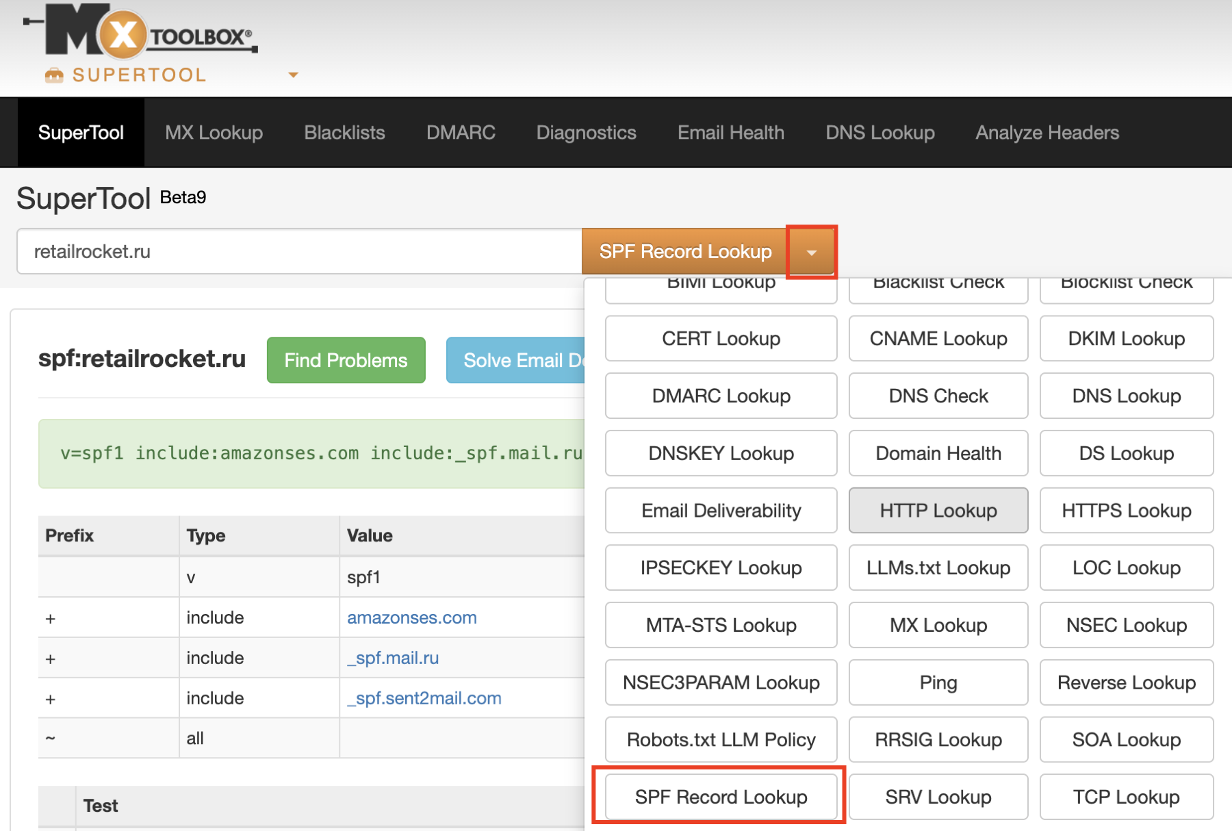The width and height of the screenshot is (1232, 831).
Task: Choose CNAME Lookup from the menu
Action: click(938, 338)
